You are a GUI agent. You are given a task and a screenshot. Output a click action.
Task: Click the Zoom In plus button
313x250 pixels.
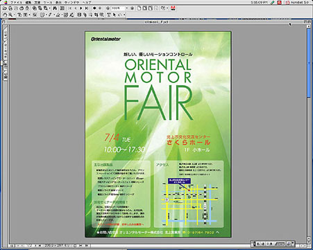132,8
